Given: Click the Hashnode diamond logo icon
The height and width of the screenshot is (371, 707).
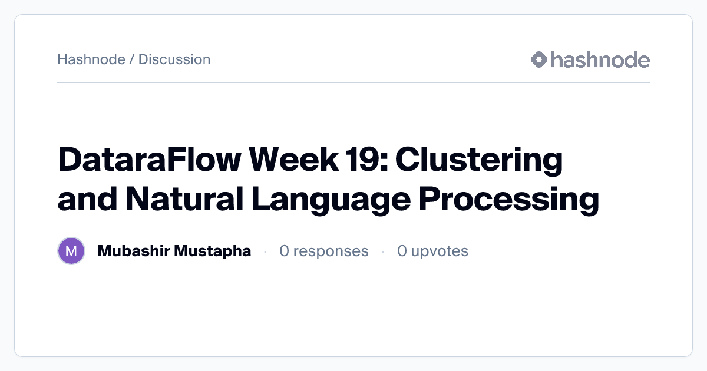Looking at the screenshot, I should (538, 59).
